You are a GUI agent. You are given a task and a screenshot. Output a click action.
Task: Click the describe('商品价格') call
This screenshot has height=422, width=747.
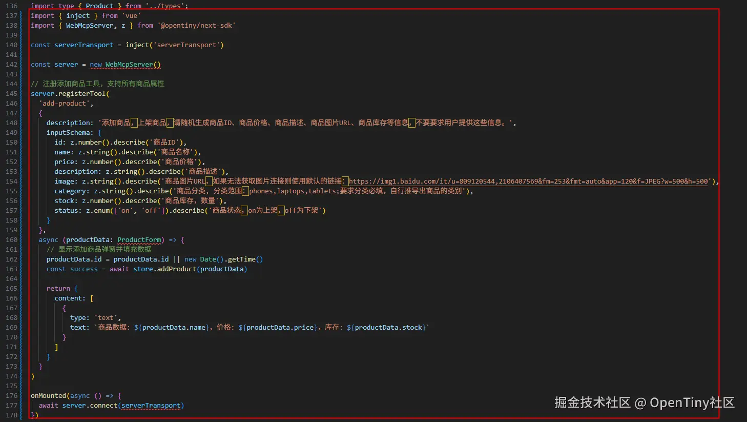click(x=163, y=162)
